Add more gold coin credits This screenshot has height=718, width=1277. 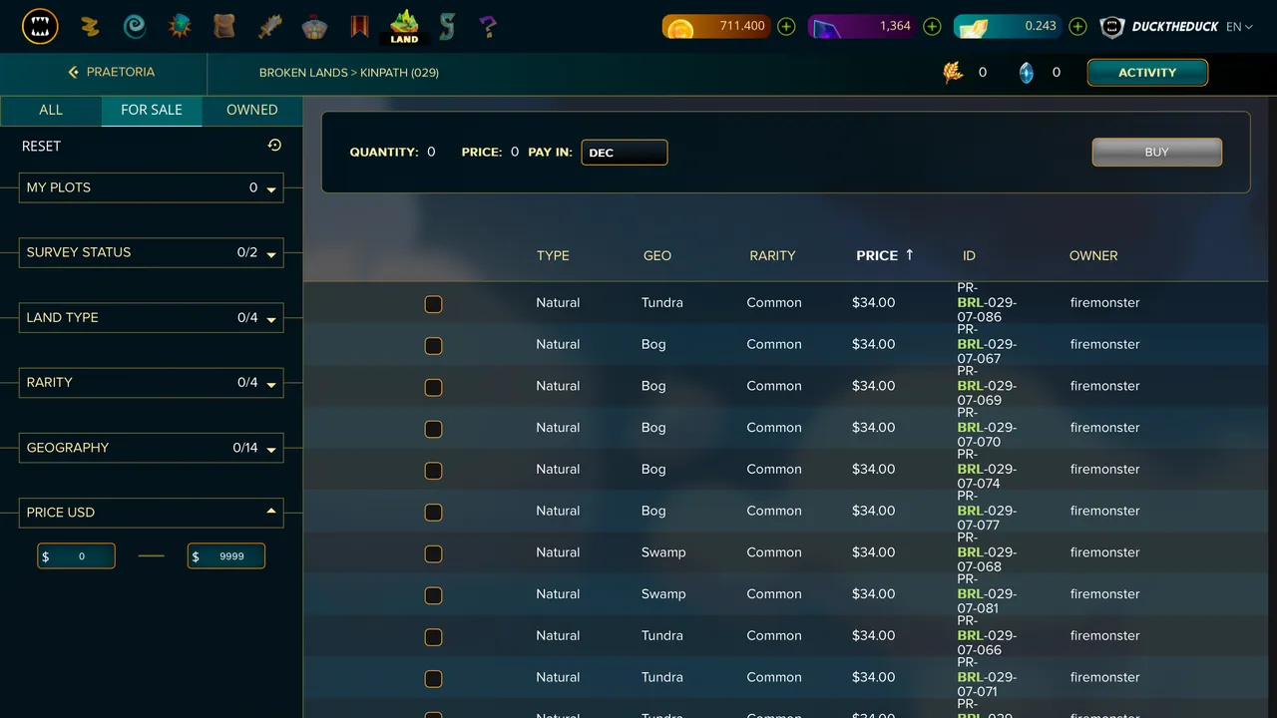786,27
